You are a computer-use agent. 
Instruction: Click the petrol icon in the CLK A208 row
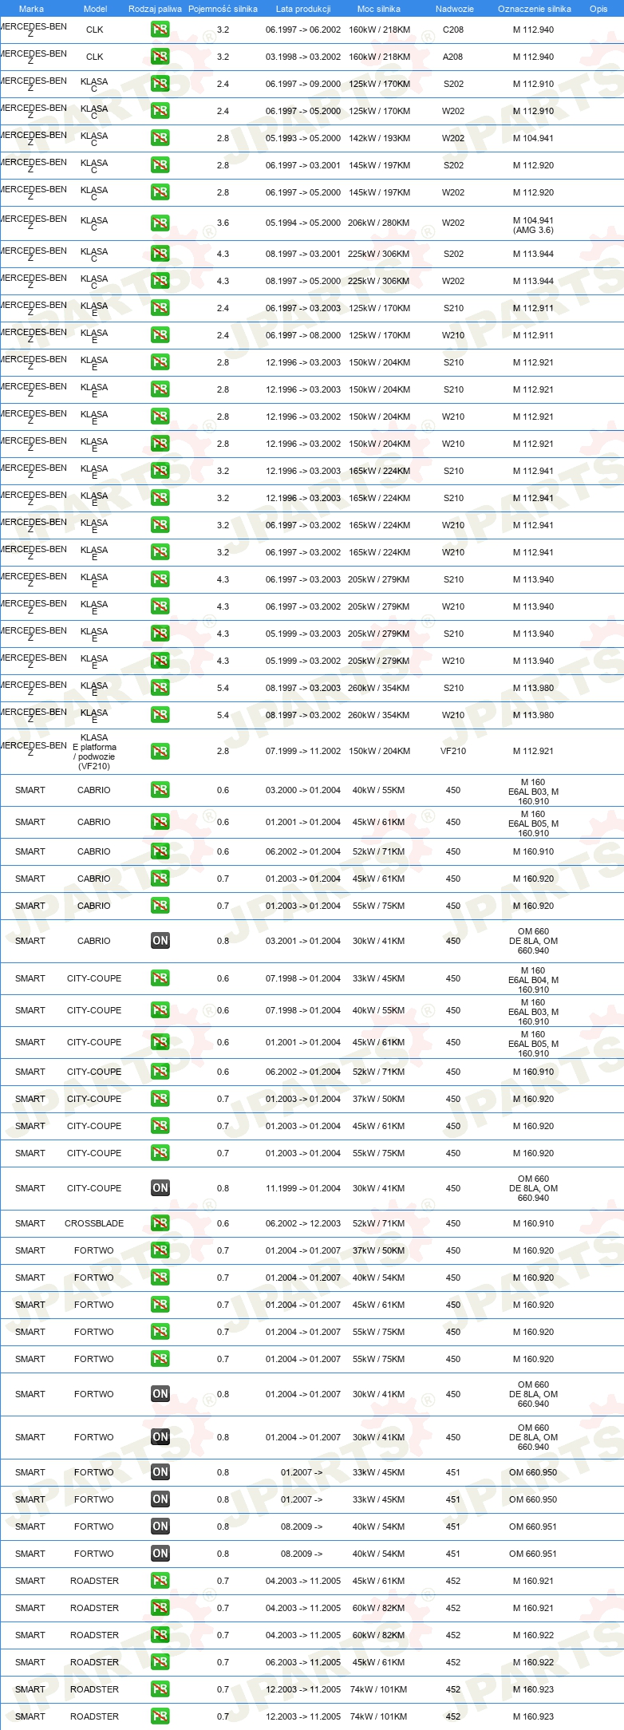[160, 57]
